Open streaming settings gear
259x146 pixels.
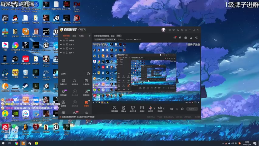tap(182, 109)
